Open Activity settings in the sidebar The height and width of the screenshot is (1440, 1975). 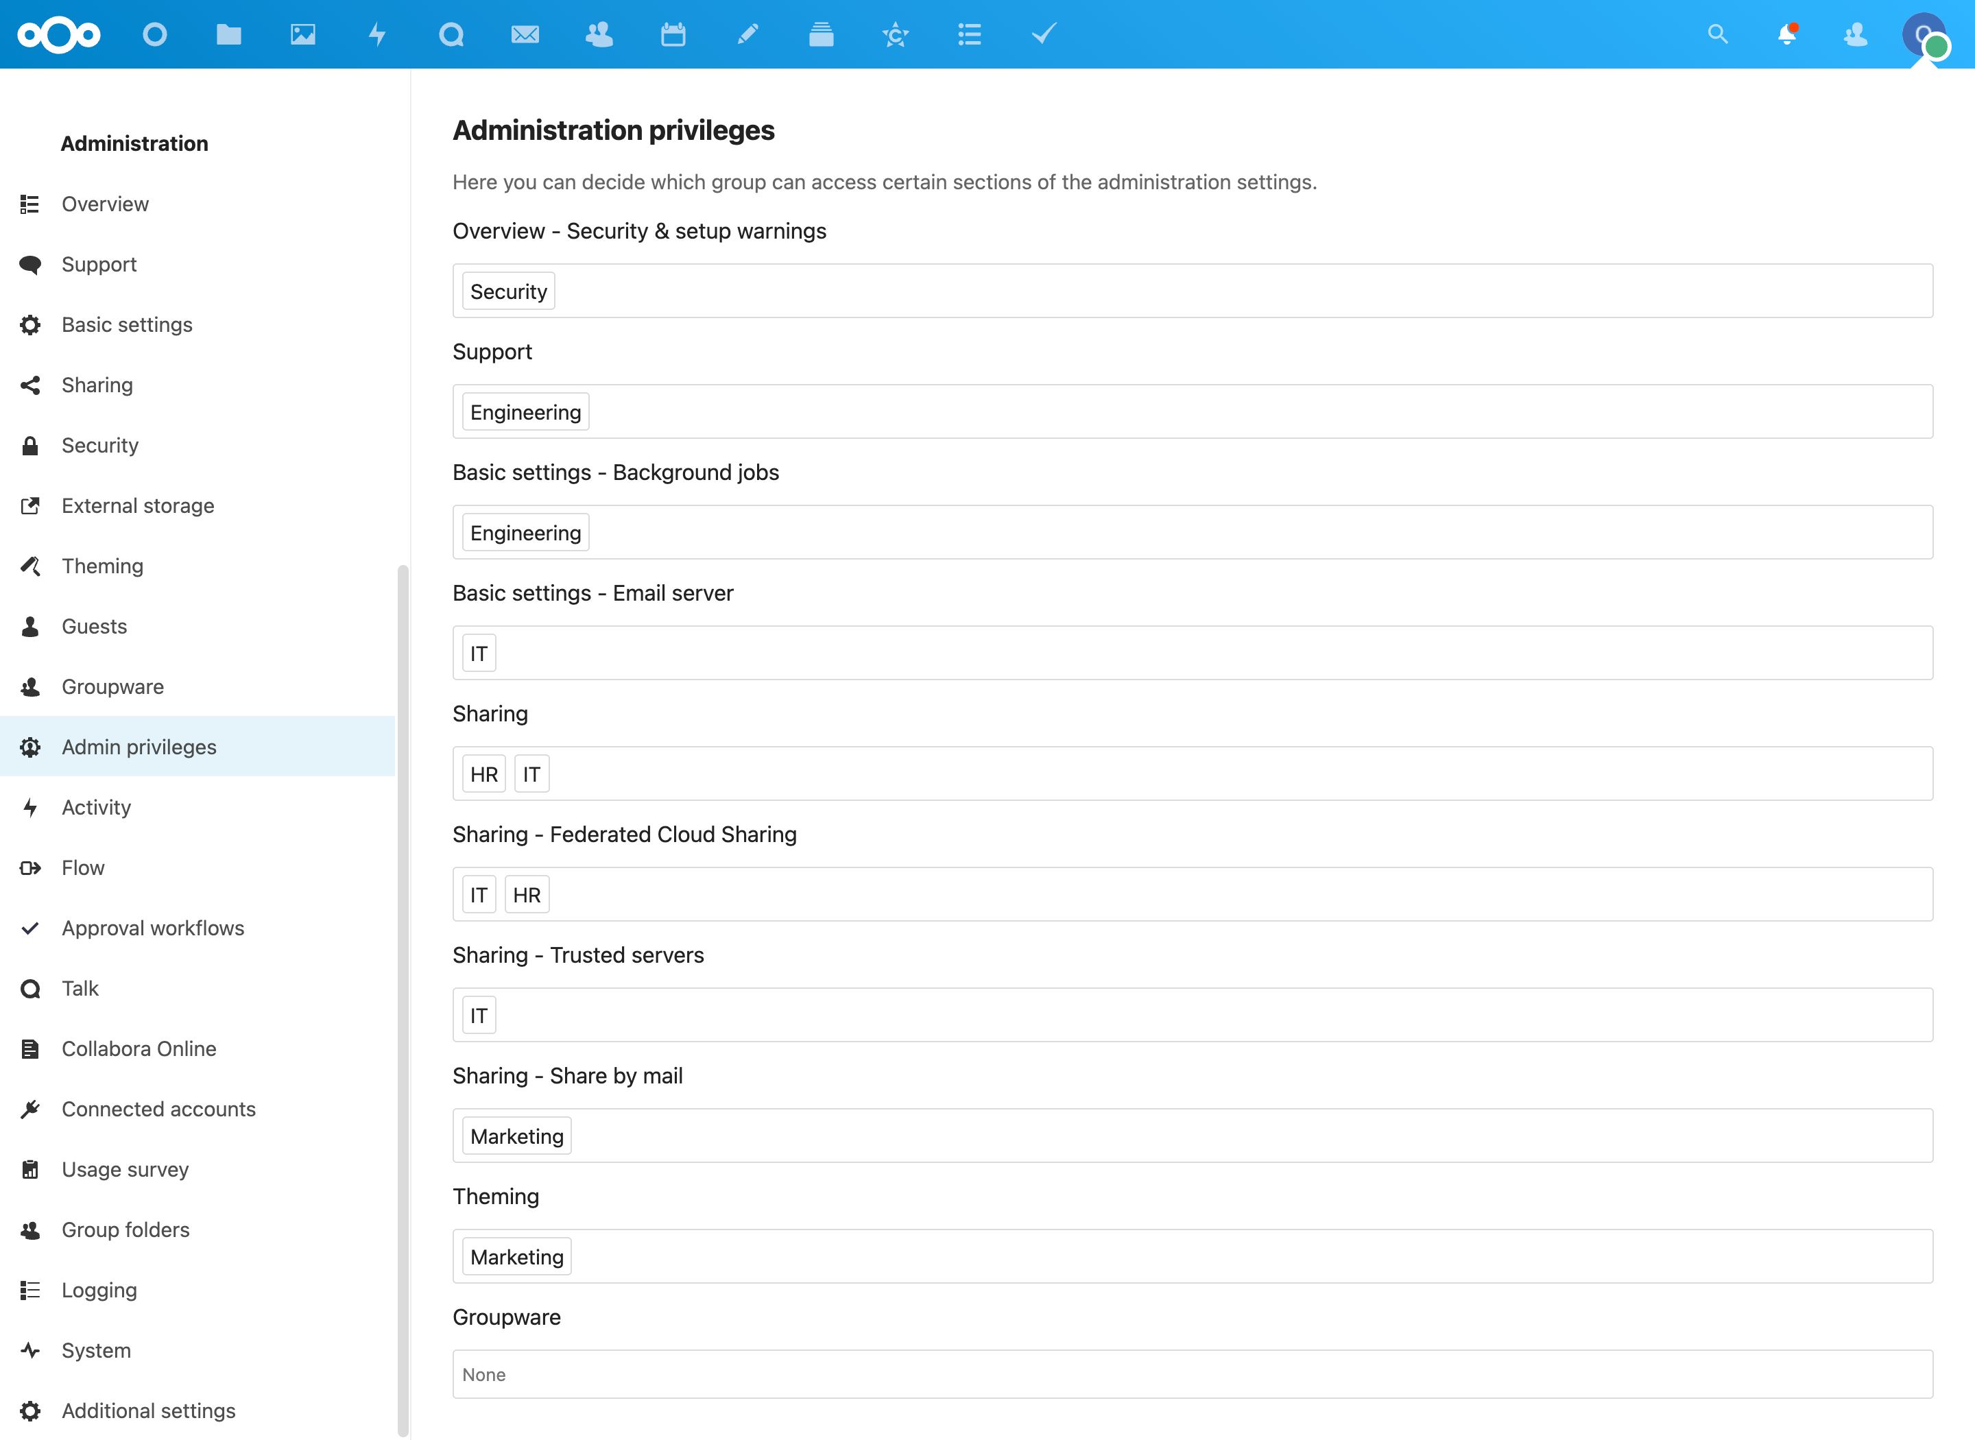(198, 807)
